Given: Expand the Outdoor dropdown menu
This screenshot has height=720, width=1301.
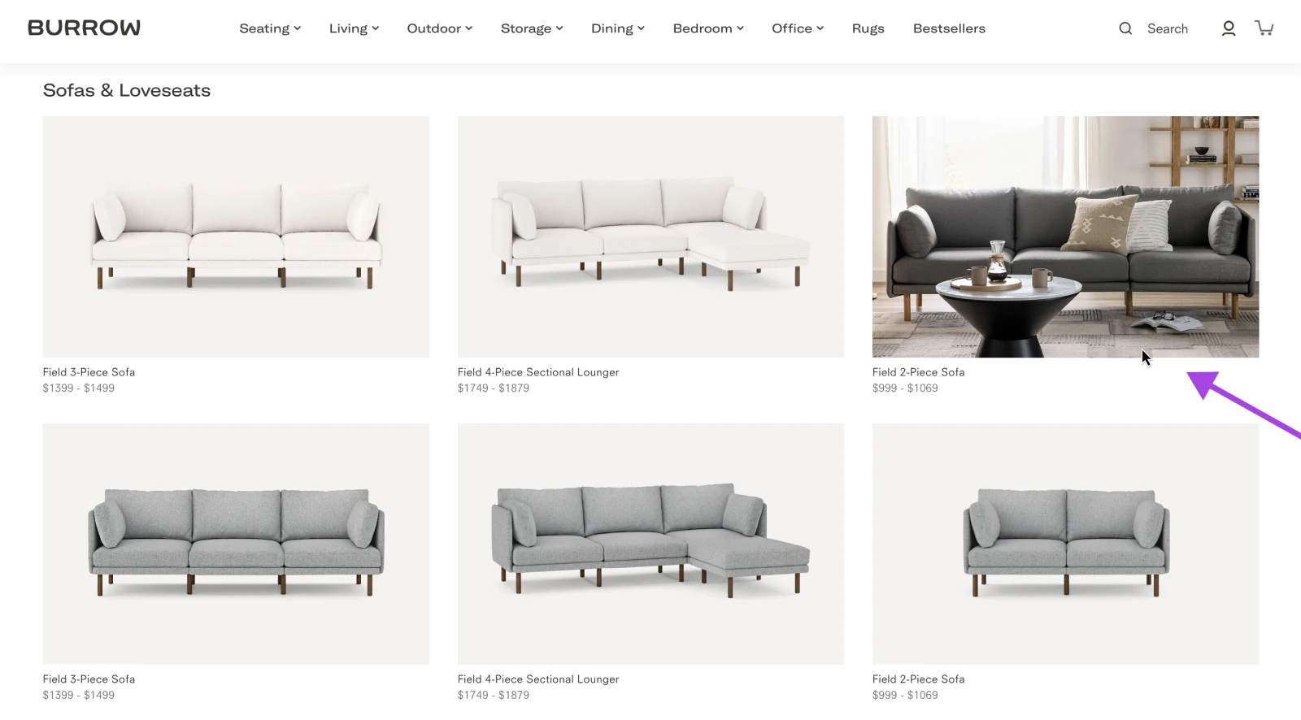Looking at the screenshot, I should 439,28.
